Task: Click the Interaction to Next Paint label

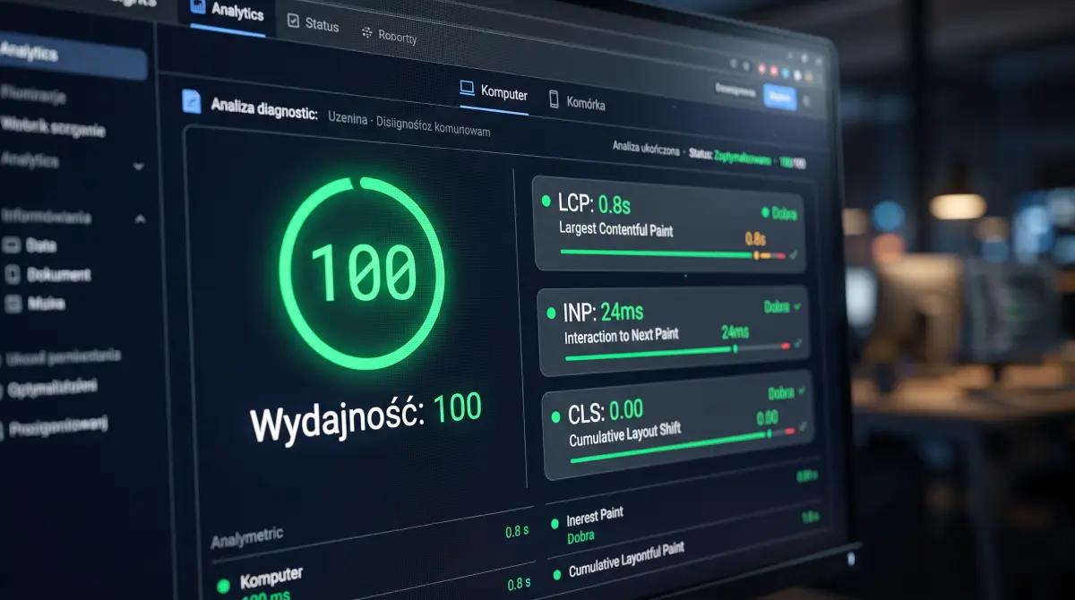Action: 621,336
